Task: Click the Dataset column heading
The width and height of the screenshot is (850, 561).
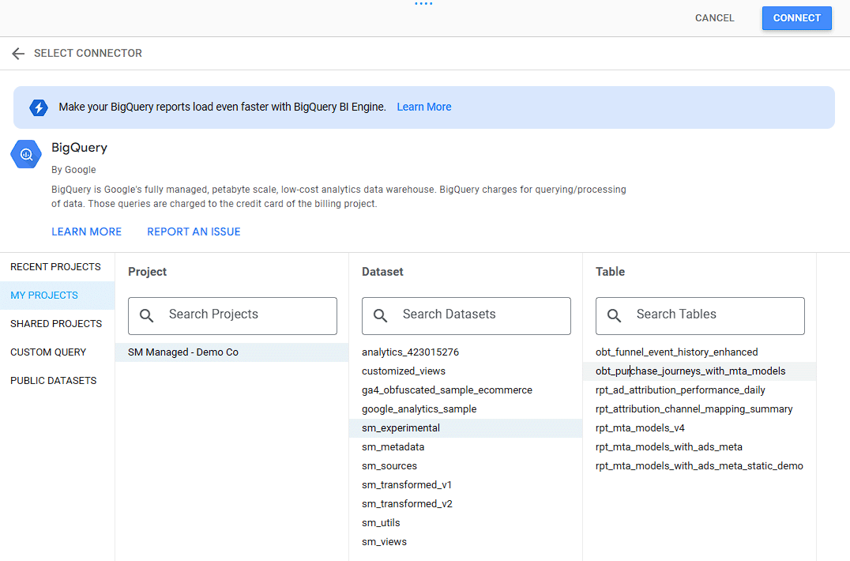Action: click(382, 272)
